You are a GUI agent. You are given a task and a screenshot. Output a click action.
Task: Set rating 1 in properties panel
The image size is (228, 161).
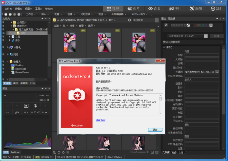172,25
